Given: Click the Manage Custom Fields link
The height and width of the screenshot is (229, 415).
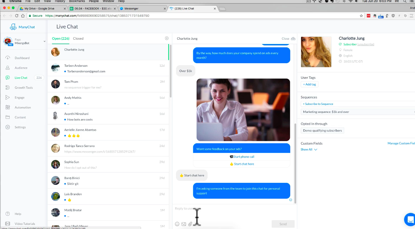Looking at the screenshot, I should 401,143.
